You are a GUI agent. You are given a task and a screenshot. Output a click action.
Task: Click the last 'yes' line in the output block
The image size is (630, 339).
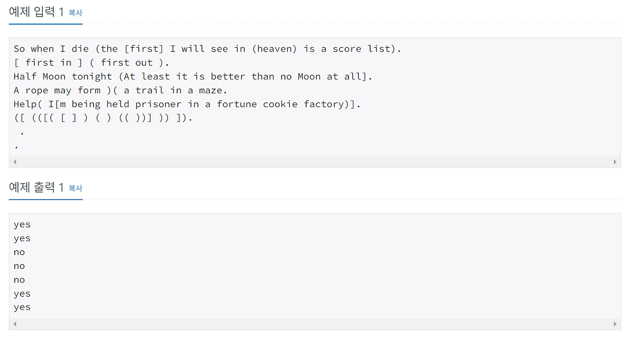tap(22, 307)
